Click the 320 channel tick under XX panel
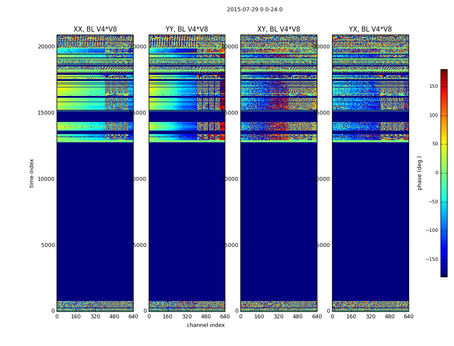This screenshot has height=346, width=454. tap(95, 317)
